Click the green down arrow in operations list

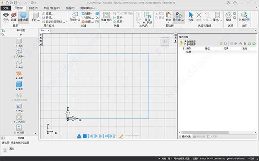[254, 44]
